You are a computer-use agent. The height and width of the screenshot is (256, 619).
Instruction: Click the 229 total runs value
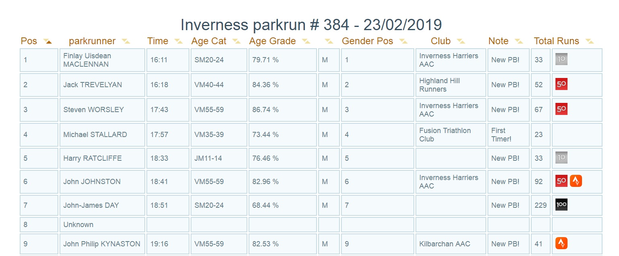click(x=541, y=205)
